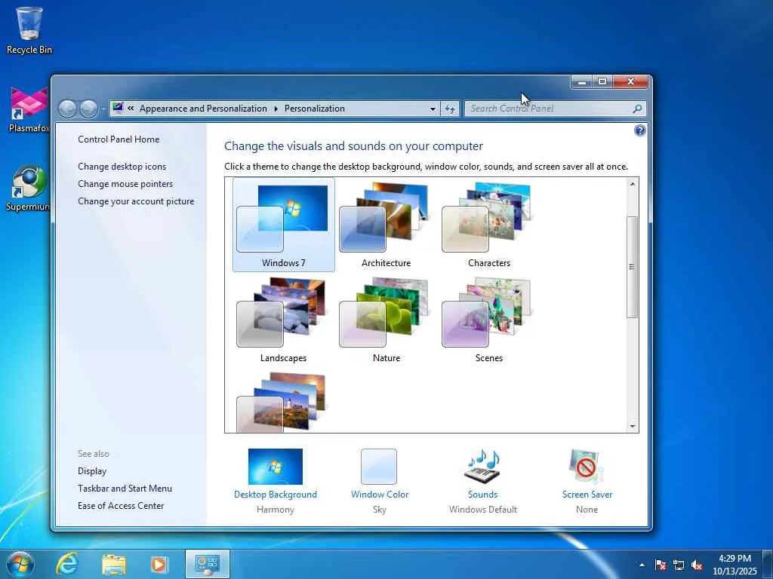Apply the Scenes theme
Viewport: 773px width, 579px height.
(x=488, y=320)
